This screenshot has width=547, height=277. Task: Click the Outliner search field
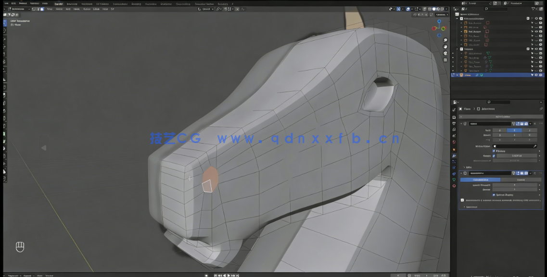495,9
